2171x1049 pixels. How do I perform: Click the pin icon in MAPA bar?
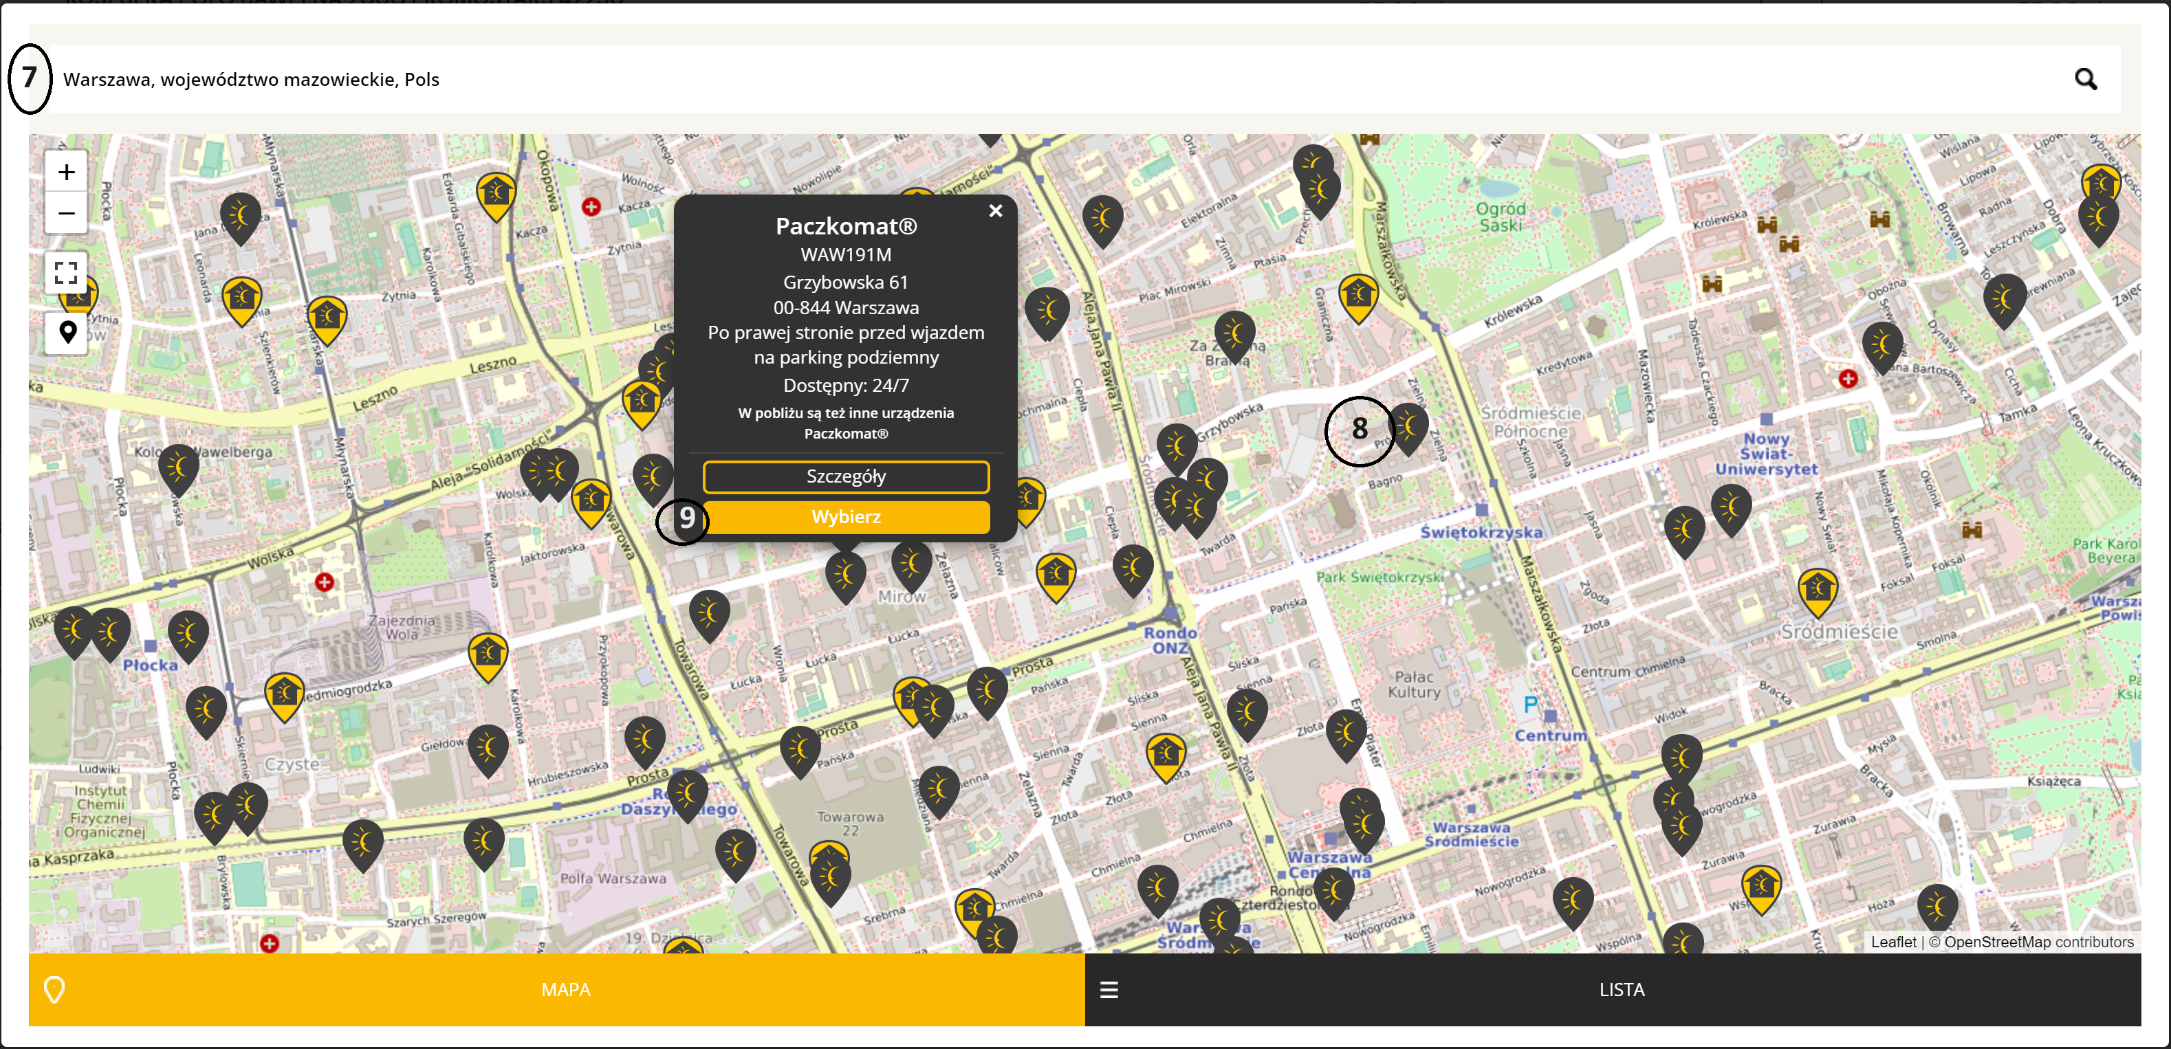click(x=54, y=989)
